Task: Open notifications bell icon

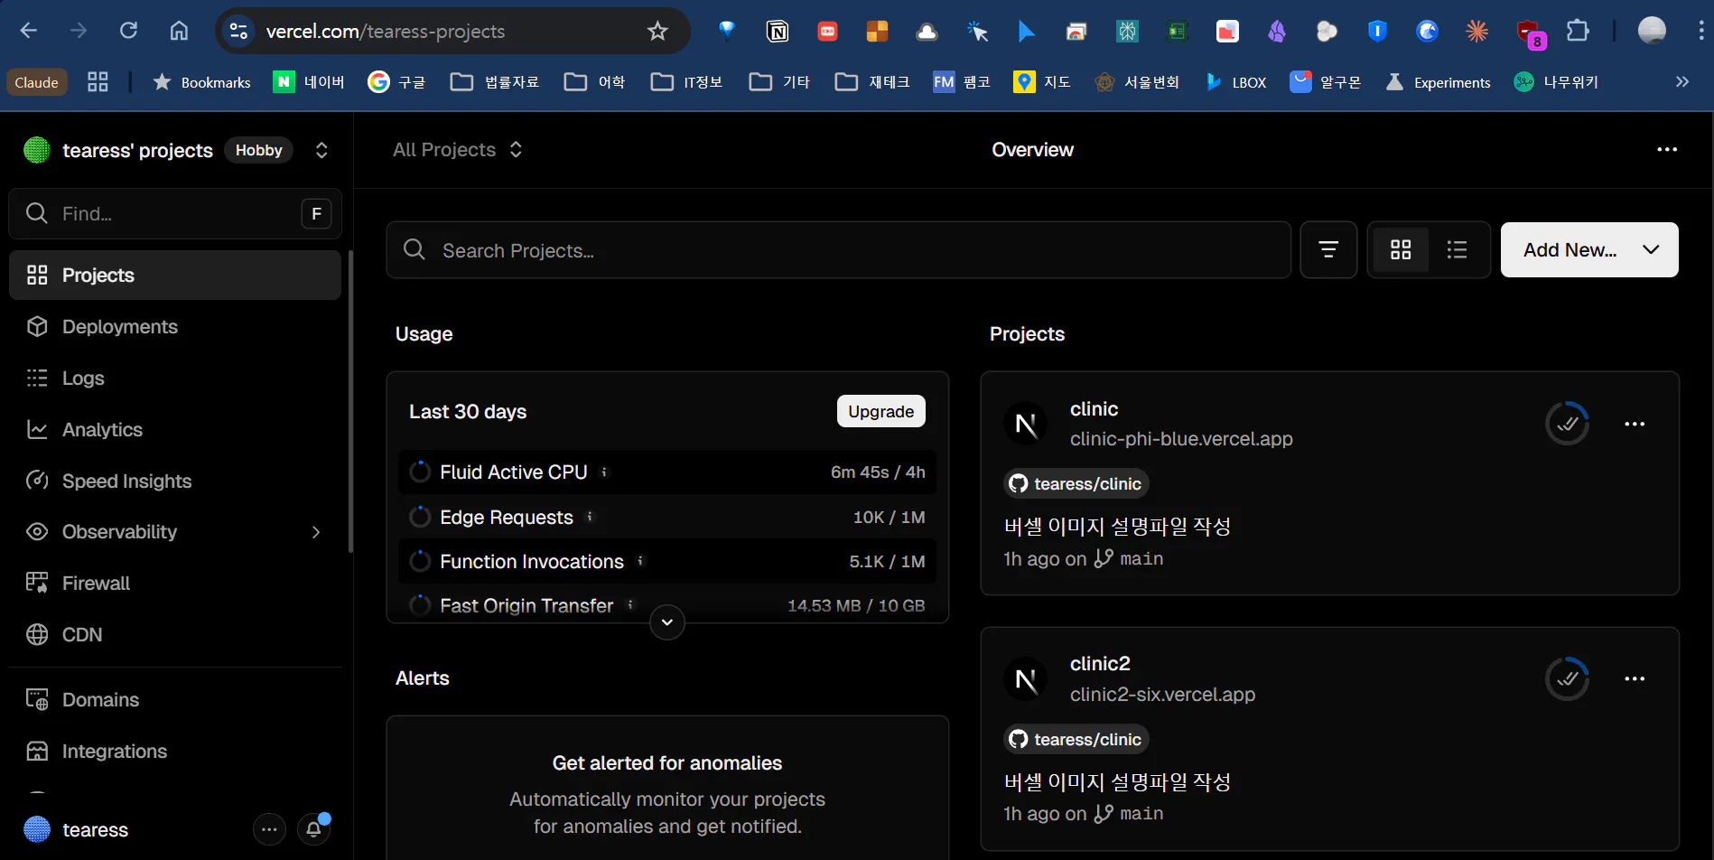Action: (x=313, y=829)
